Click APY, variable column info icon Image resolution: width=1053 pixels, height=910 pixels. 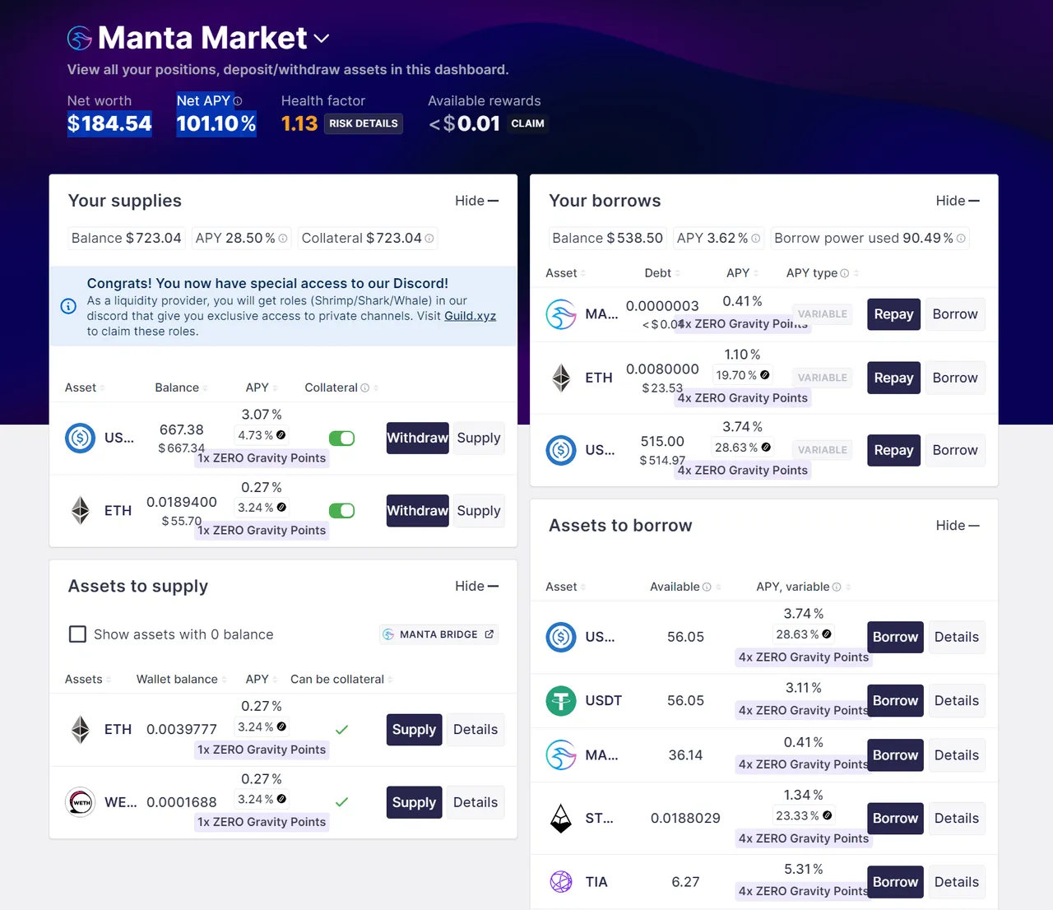pos(837,587)
